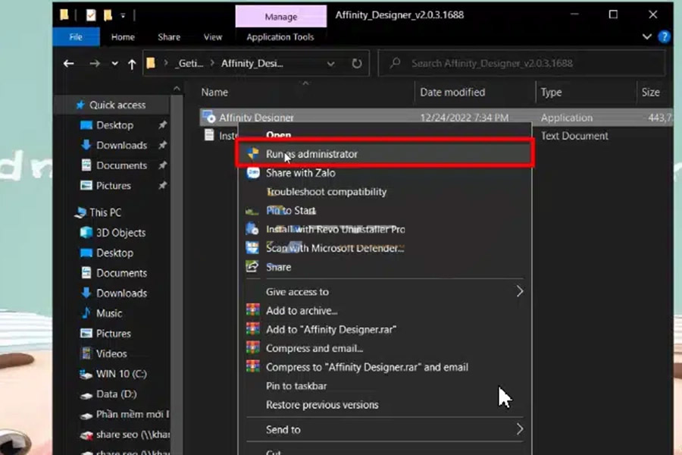Screen dimensions: 682x455
Task: Open recent locations dropdown arrow
Action: (114, 64)
